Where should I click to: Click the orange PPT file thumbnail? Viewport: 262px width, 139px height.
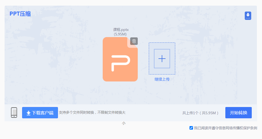pyautogui.click(x=120, y=59)
